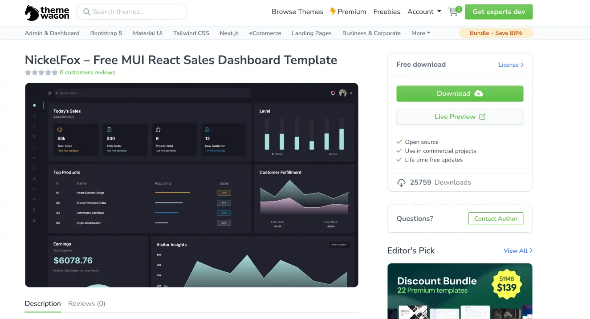Click the "$6078.76" earnings value
590x319 pixels.
pyautogui.click(x=73, y=260)
